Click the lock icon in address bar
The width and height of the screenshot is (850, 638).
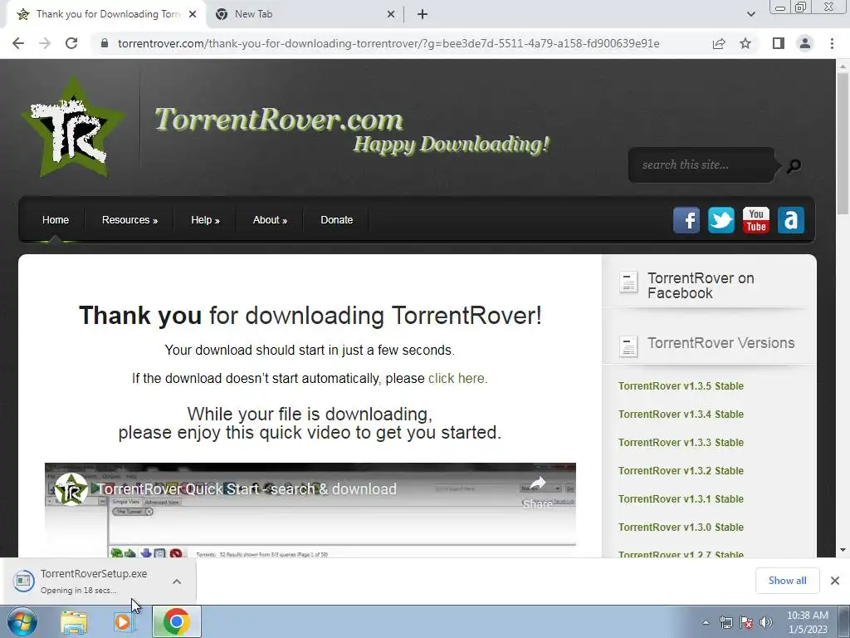105,43
